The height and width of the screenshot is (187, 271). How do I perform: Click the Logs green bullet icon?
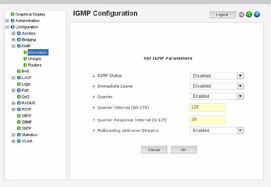pyautogui.click(x=19, y=84)
